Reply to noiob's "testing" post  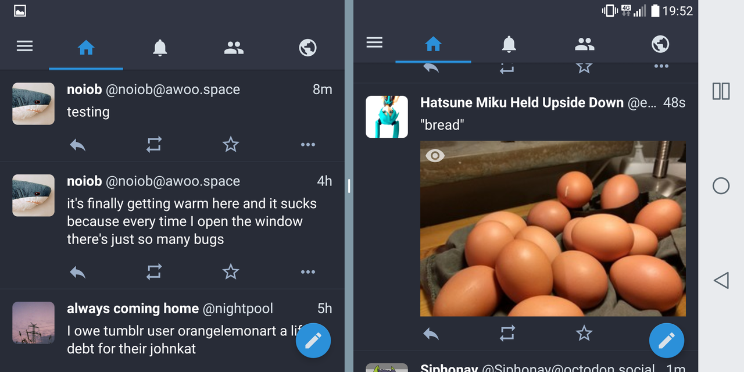coord(77,144)
